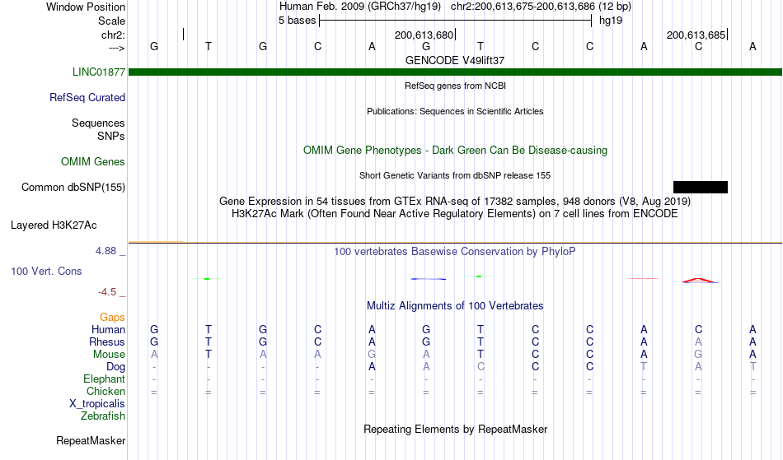Click the chr2: ruler label

[113, 35]
